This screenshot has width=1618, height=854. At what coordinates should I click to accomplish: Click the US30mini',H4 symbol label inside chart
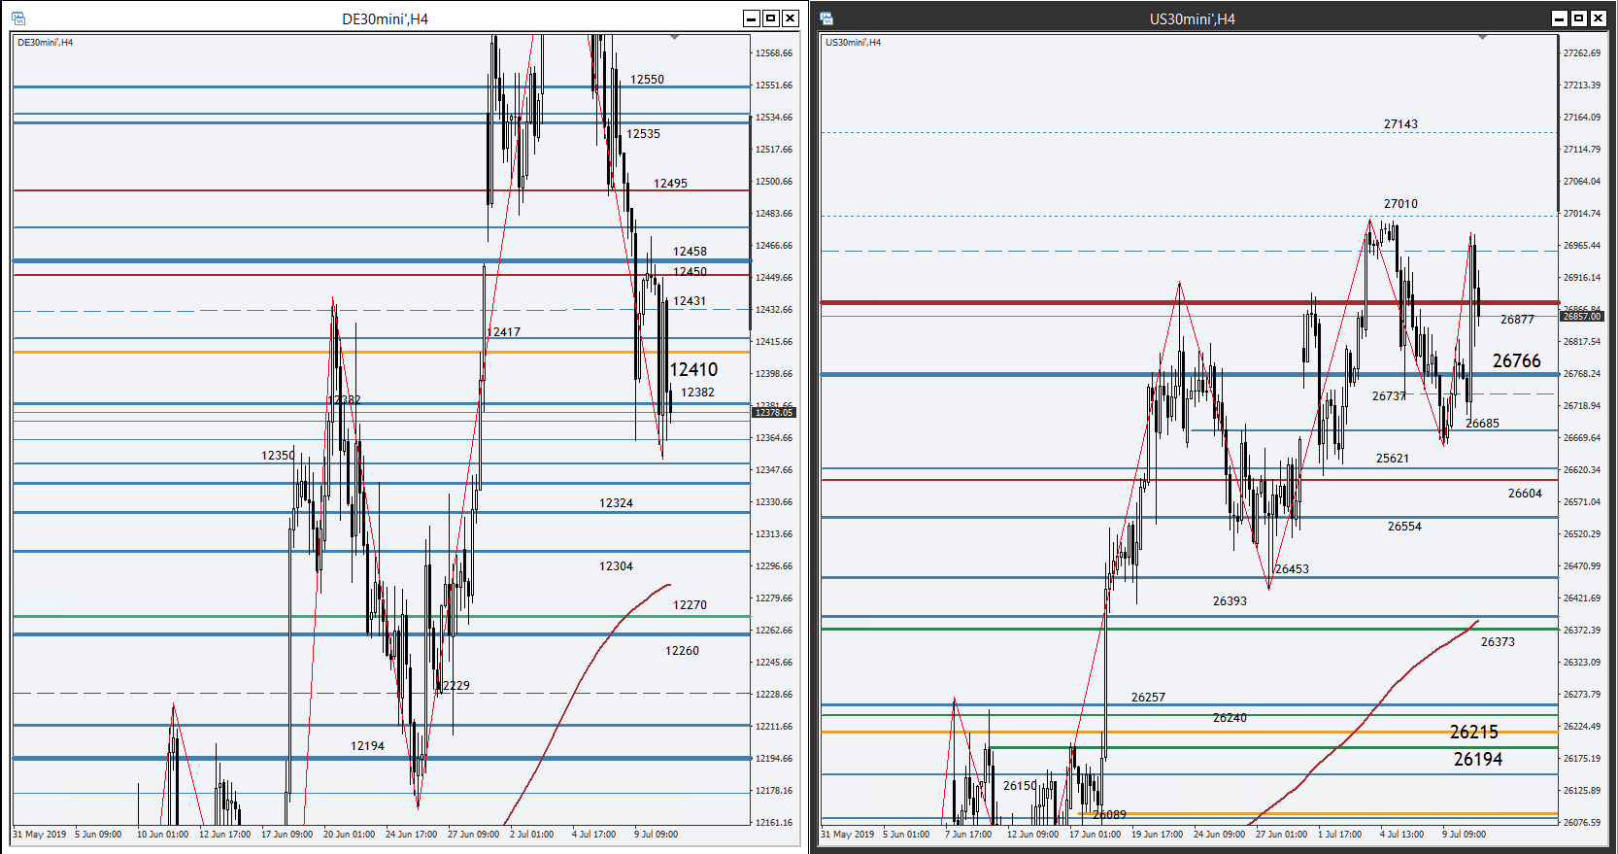[853, 43]
